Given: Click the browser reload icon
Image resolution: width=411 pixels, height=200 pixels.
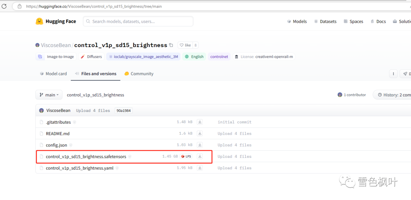Looking at the screenshot, I should tap(4, 6).
